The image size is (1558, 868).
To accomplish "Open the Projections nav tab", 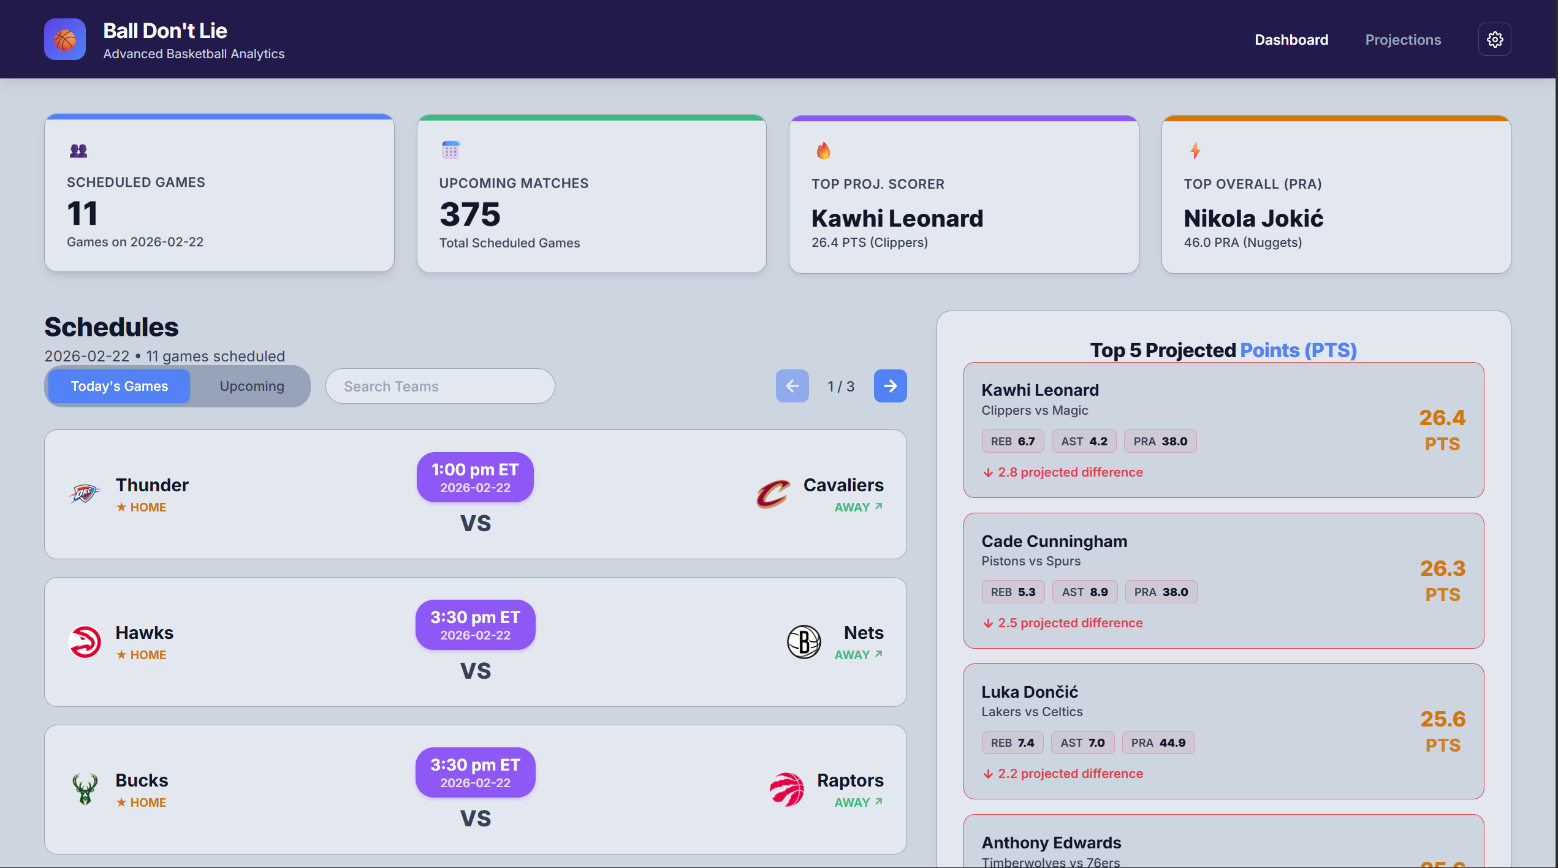I will pos(1402,40).
